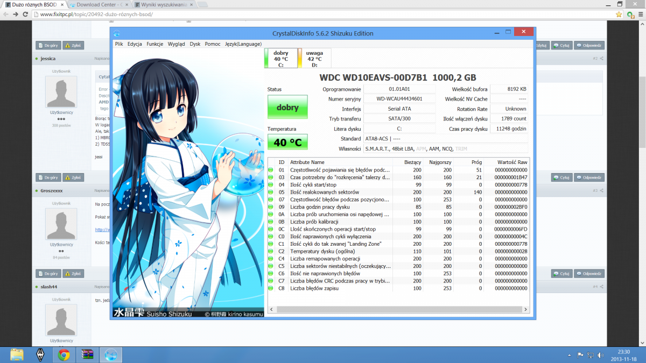Click status dot for attribute 01
This screenshot has height=363, width=646.
pos(271,170)
